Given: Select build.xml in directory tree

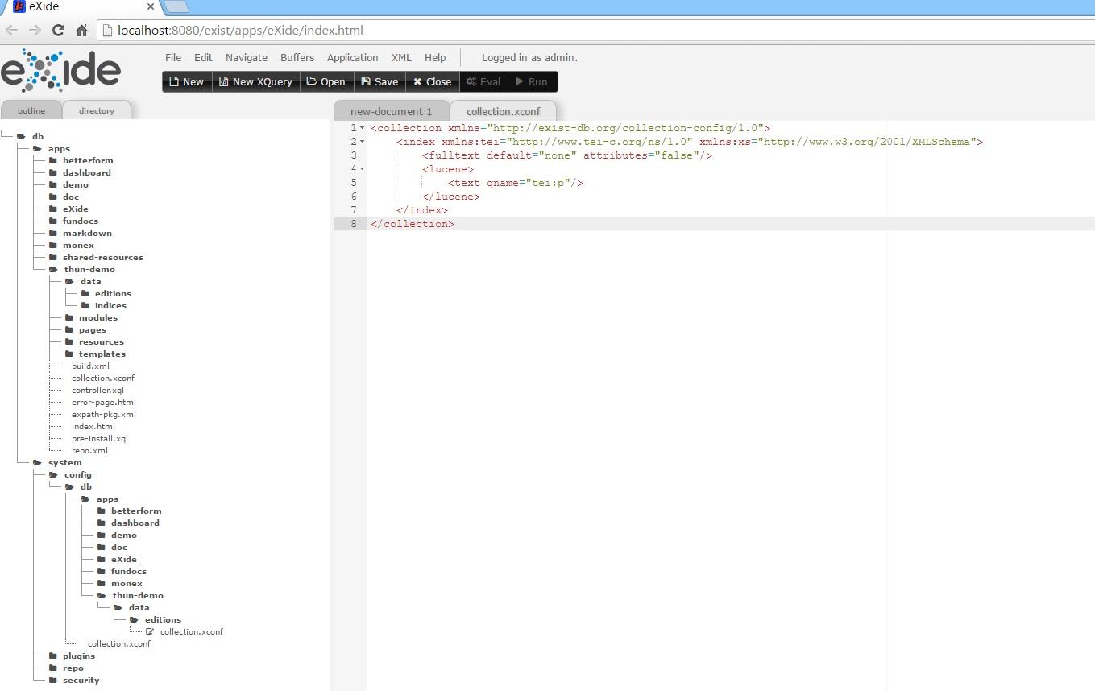Looking at the screenshot, I should click(x=90, y=366).
